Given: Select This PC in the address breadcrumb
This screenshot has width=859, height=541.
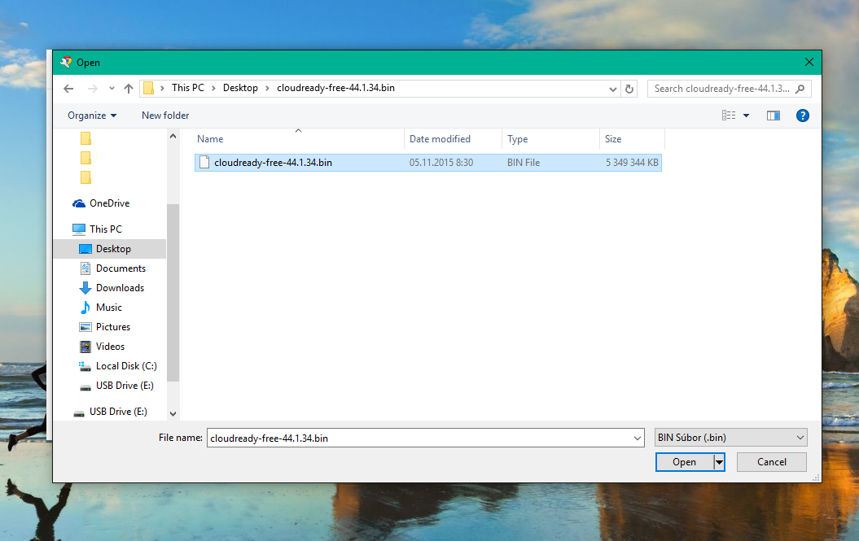Looking at the screenshot, I should [188, 88].
